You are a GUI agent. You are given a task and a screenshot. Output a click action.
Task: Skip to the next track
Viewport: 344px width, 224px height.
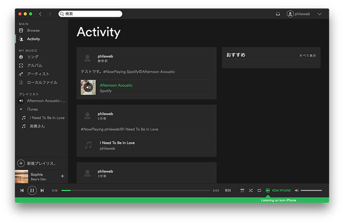click(x=42, y=190)
